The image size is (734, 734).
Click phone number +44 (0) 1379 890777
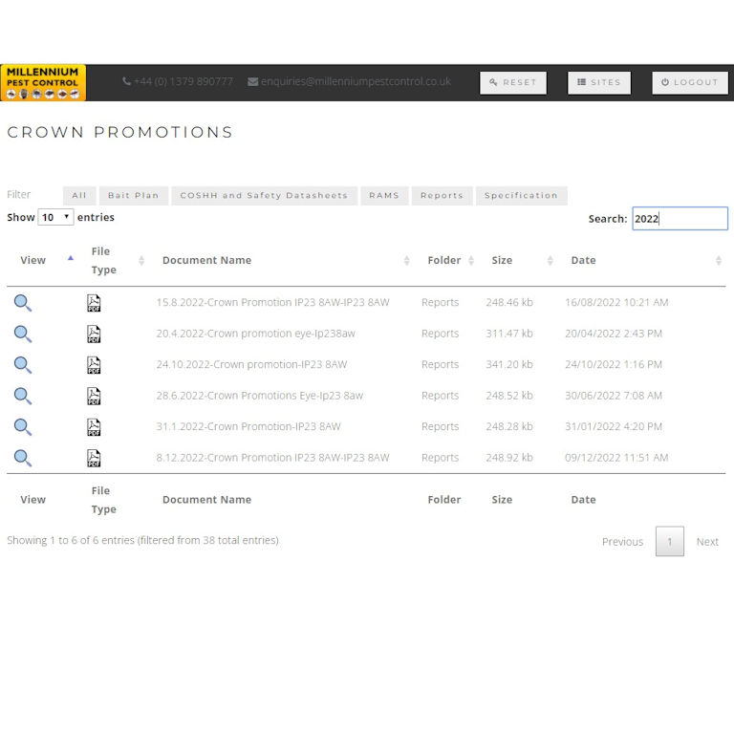[183, 81]
